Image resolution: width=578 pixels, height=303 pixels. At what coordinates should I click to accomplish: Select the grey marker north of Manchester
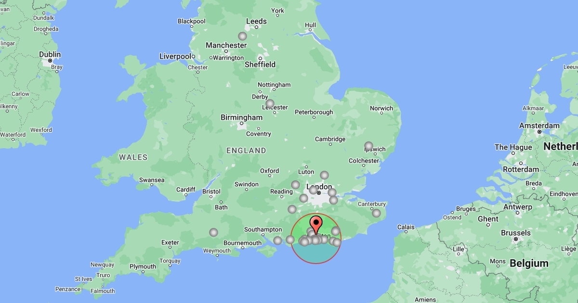[242, 36]
